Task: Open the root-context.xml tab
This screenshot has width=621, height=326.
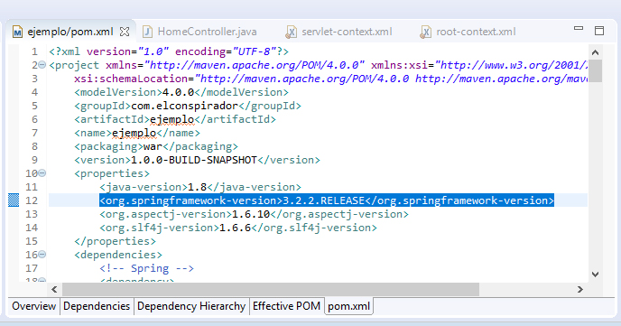Action: point(468,32)
